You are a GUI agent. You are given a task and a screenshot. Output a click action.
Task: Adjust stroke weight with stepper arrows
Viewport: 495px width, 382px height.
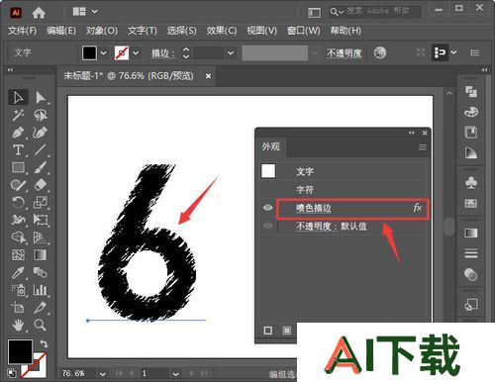pyautogui.click(x=186, y=52)
